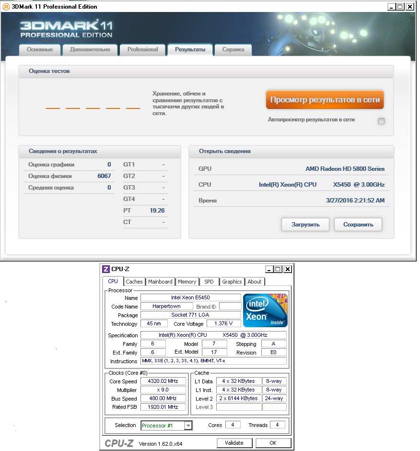Image resolution: width=420 pixels, height=451 pixels.
Task: Open the About tab in CPU-Z
Action: pos(255,282)
